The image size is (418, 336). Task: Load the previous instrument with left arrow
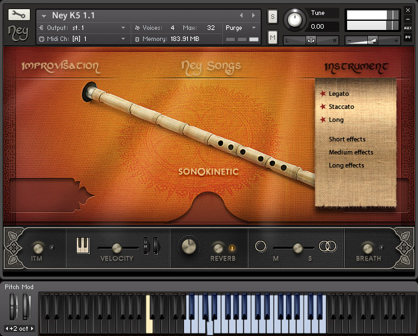pyautogui.click(x=241, y=16)
